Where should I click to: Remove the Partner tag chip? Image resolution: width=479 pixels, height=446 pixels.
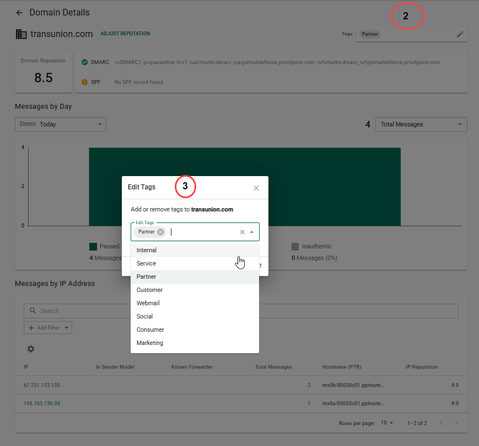(160, 232)
